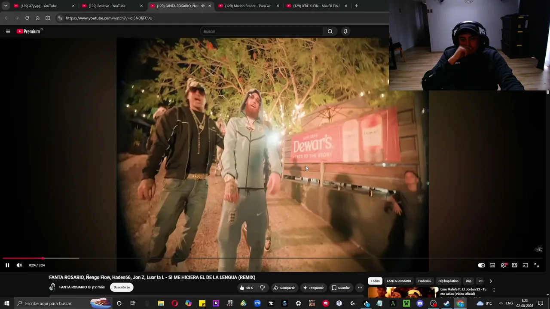Open Discord from the taskbar
Image resolution: width=550 pixels, height=309 pixels.
tap(420, 303)
